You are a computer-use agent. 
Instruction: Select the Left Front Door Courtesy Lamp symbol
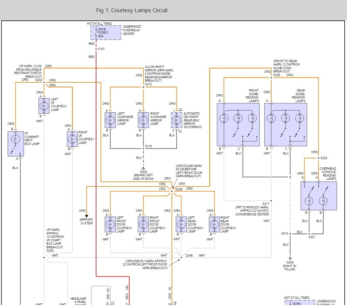click(x=110, y=224)
